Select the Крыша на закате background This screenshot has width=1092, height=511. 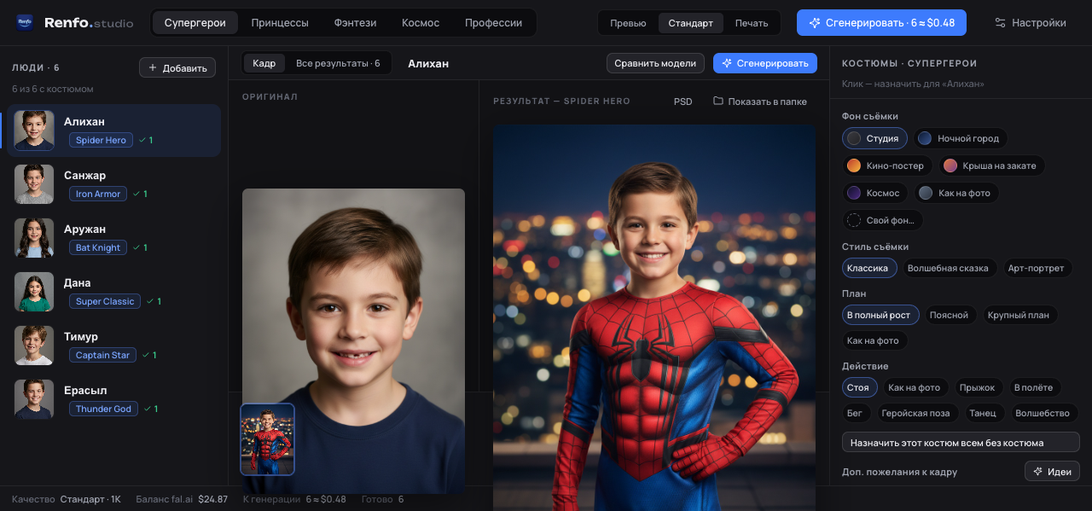[x=991, y=165]
